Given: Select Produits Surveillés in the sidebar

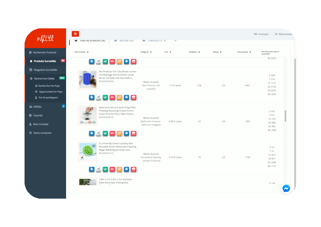Looking at the screenshot, I should (x=45, y=61).
